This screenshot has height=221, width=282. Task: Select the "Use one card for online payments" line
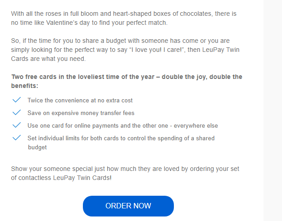coord(123,125)
